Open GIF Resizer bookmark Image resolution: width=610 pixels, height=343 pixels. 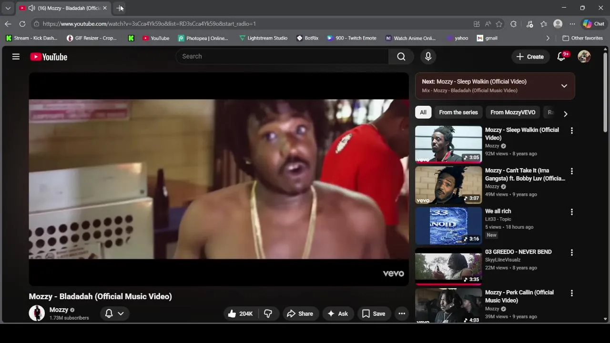[x=91, y=38]
